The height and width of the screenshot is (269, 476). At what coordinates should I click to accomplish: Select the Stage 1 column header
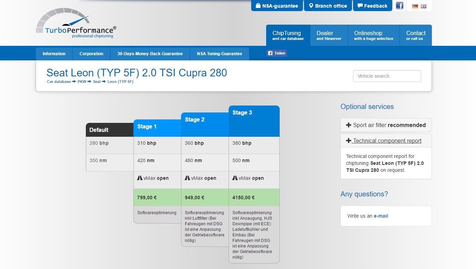[157, 128]
